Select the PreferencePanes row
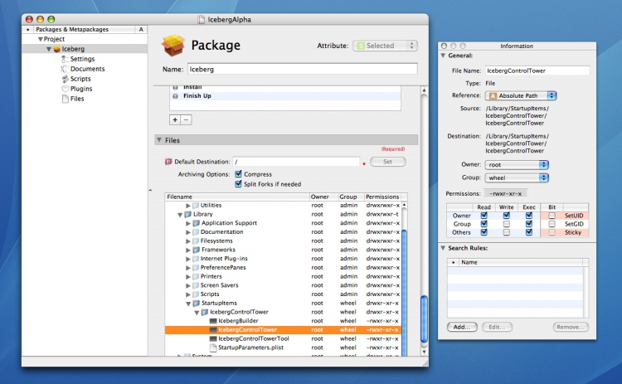Viewport: 622px width, 384px height. click(x=284, y=267)
